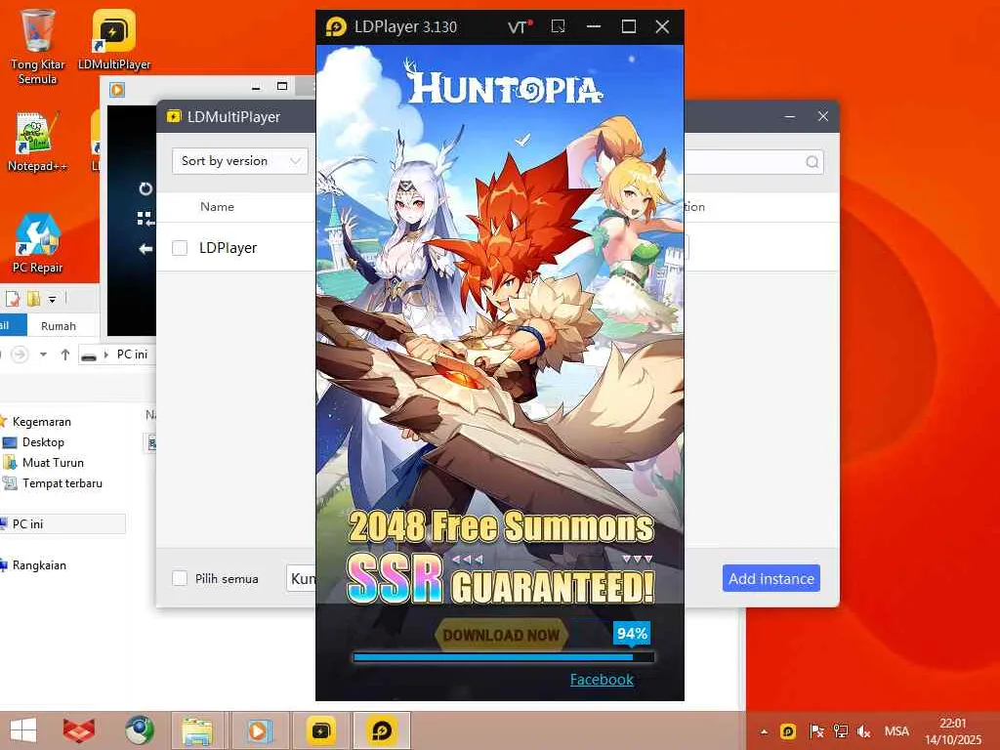The height and width of the screenshot is (750, 1000).
Task: Switch to LDMultiPlayer taskbar button
Action: coord(320,730)
